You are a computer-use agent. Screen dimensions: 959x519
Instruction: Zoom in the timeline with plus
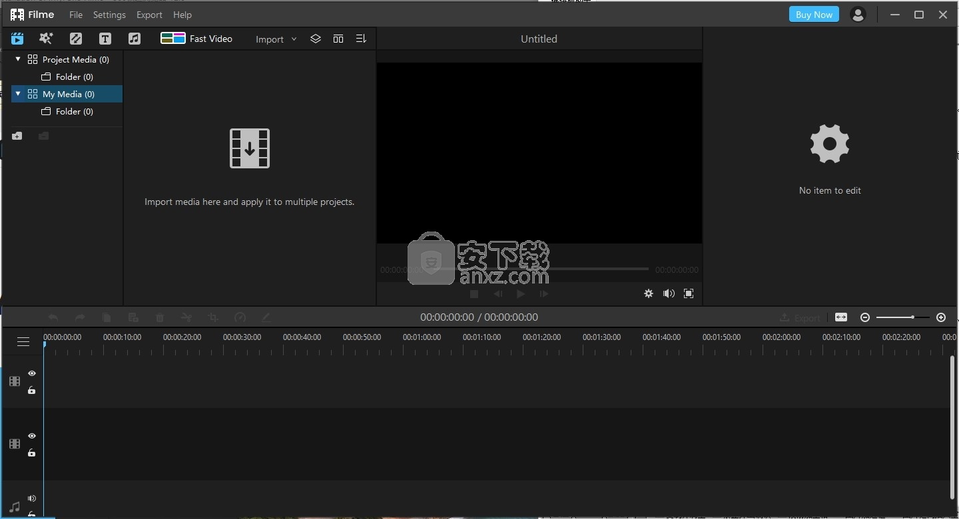coord(941,317)
